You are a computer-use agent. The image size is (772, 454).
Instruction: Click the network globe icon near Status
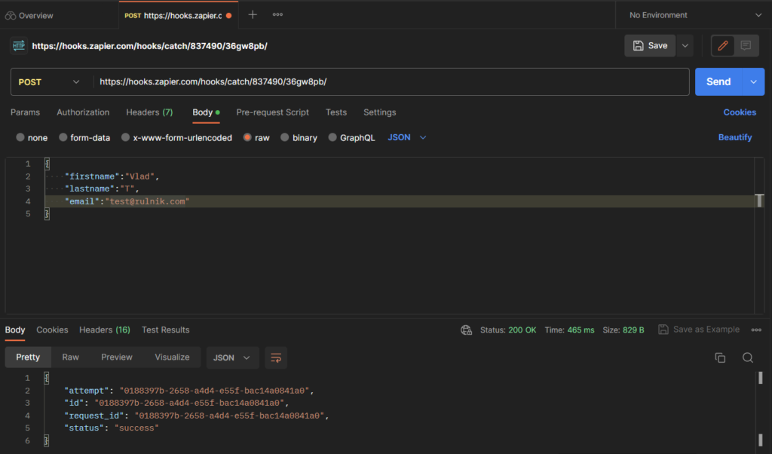467,330
